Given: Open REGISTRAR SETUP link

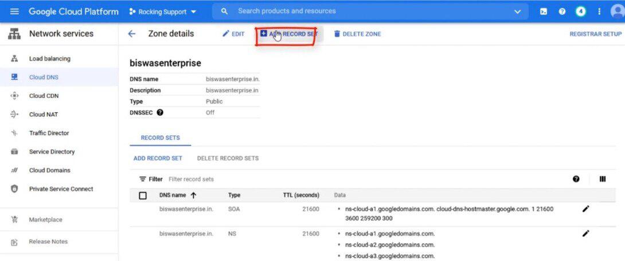Looking at the screenshot, I should (596, 34).
